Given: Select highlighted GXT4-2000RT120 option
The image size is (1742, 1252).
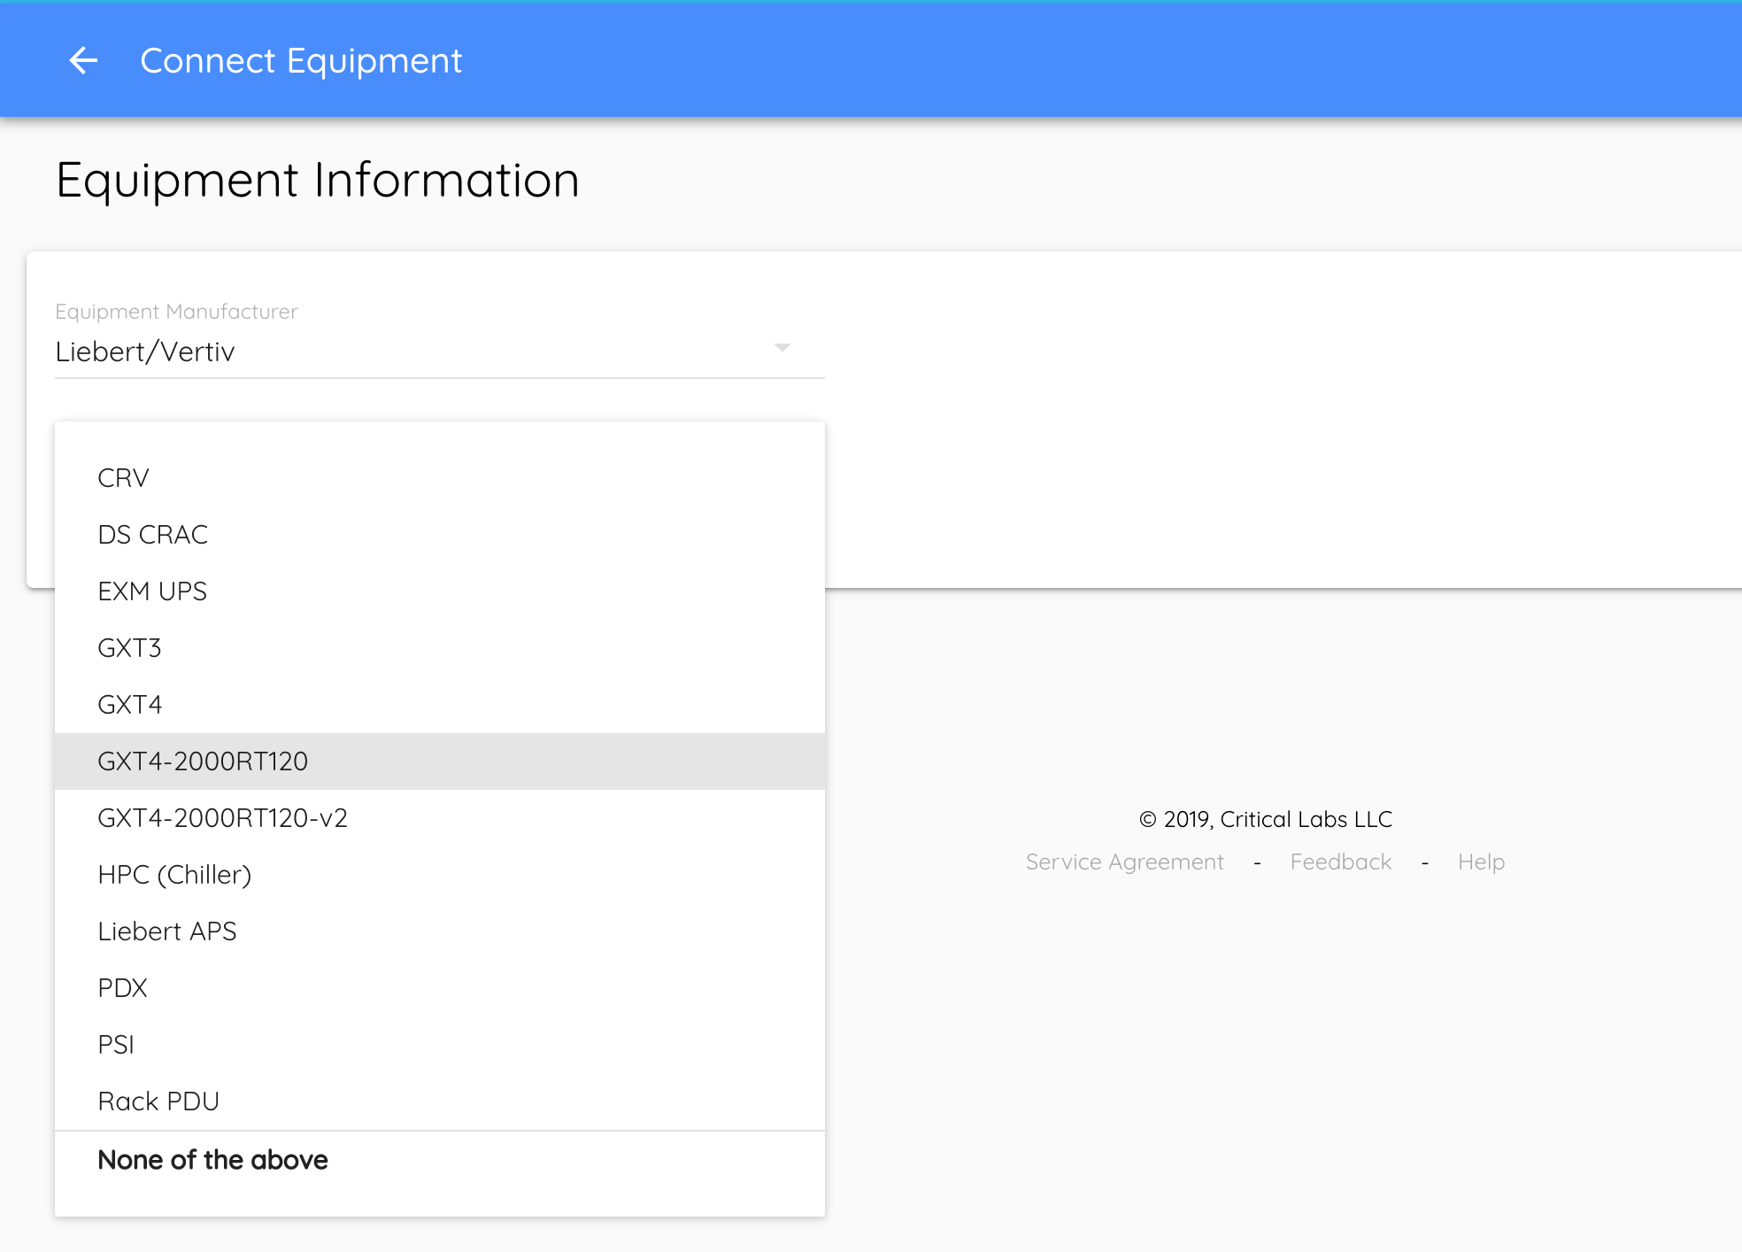Looking at the screenshot, I should pyautogui.click(x=203, y=761).
